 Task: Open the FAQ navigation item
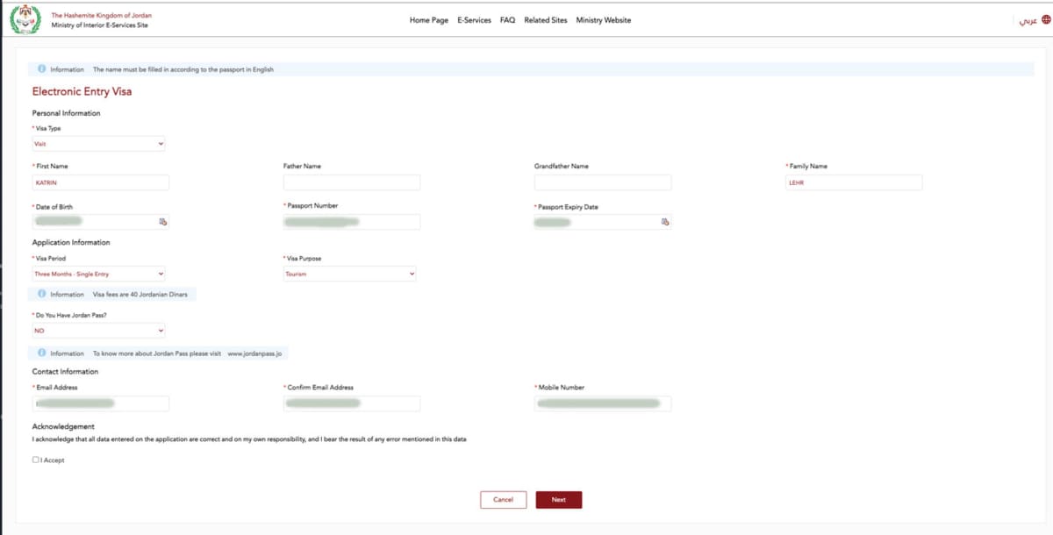[x=507, y=20]
